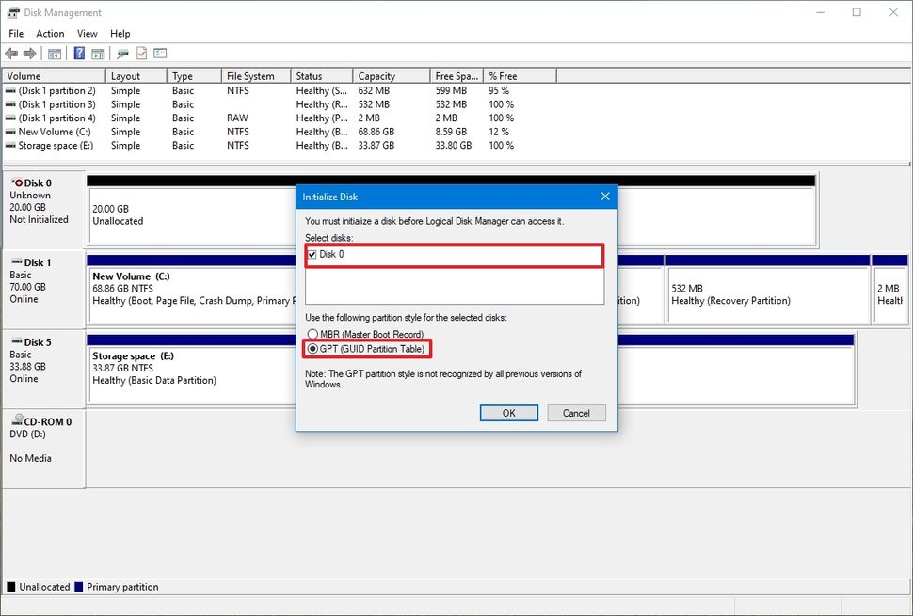Open the File menu
This screenshot has height=616, width=913.
[x=15, y=33]
